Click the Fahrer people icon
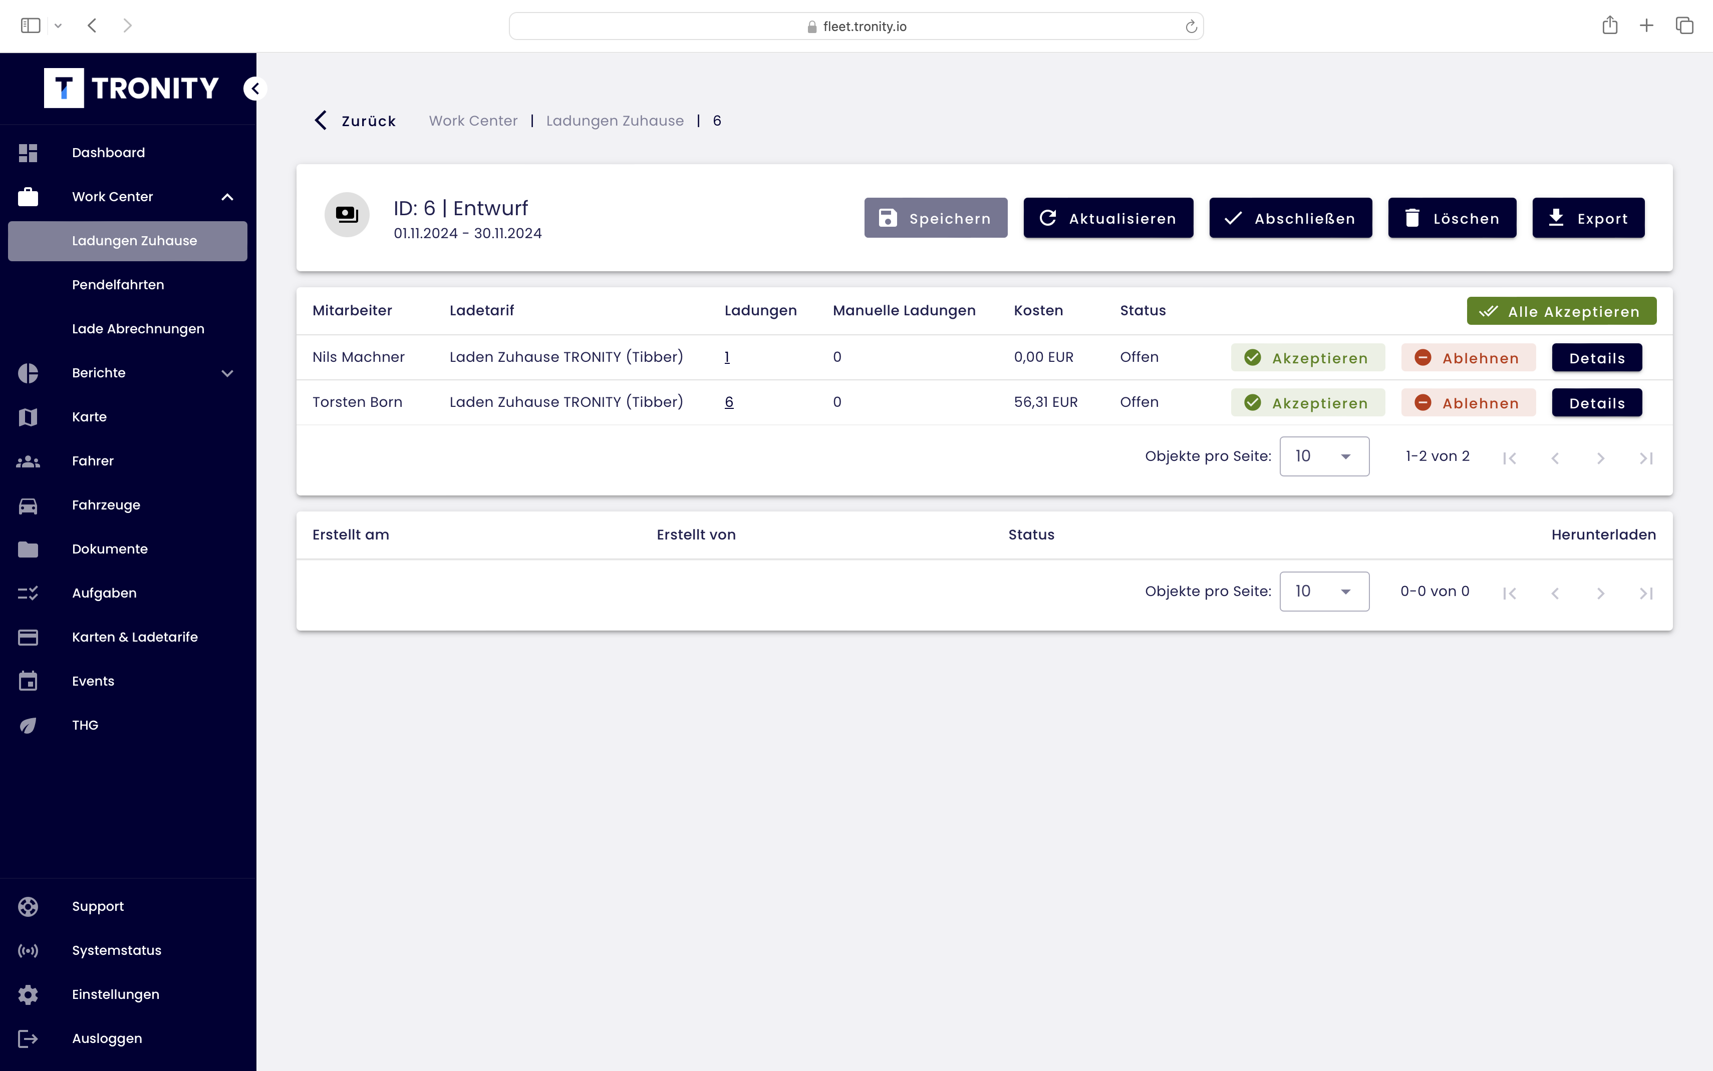1713x1071 pixels. 28,461
